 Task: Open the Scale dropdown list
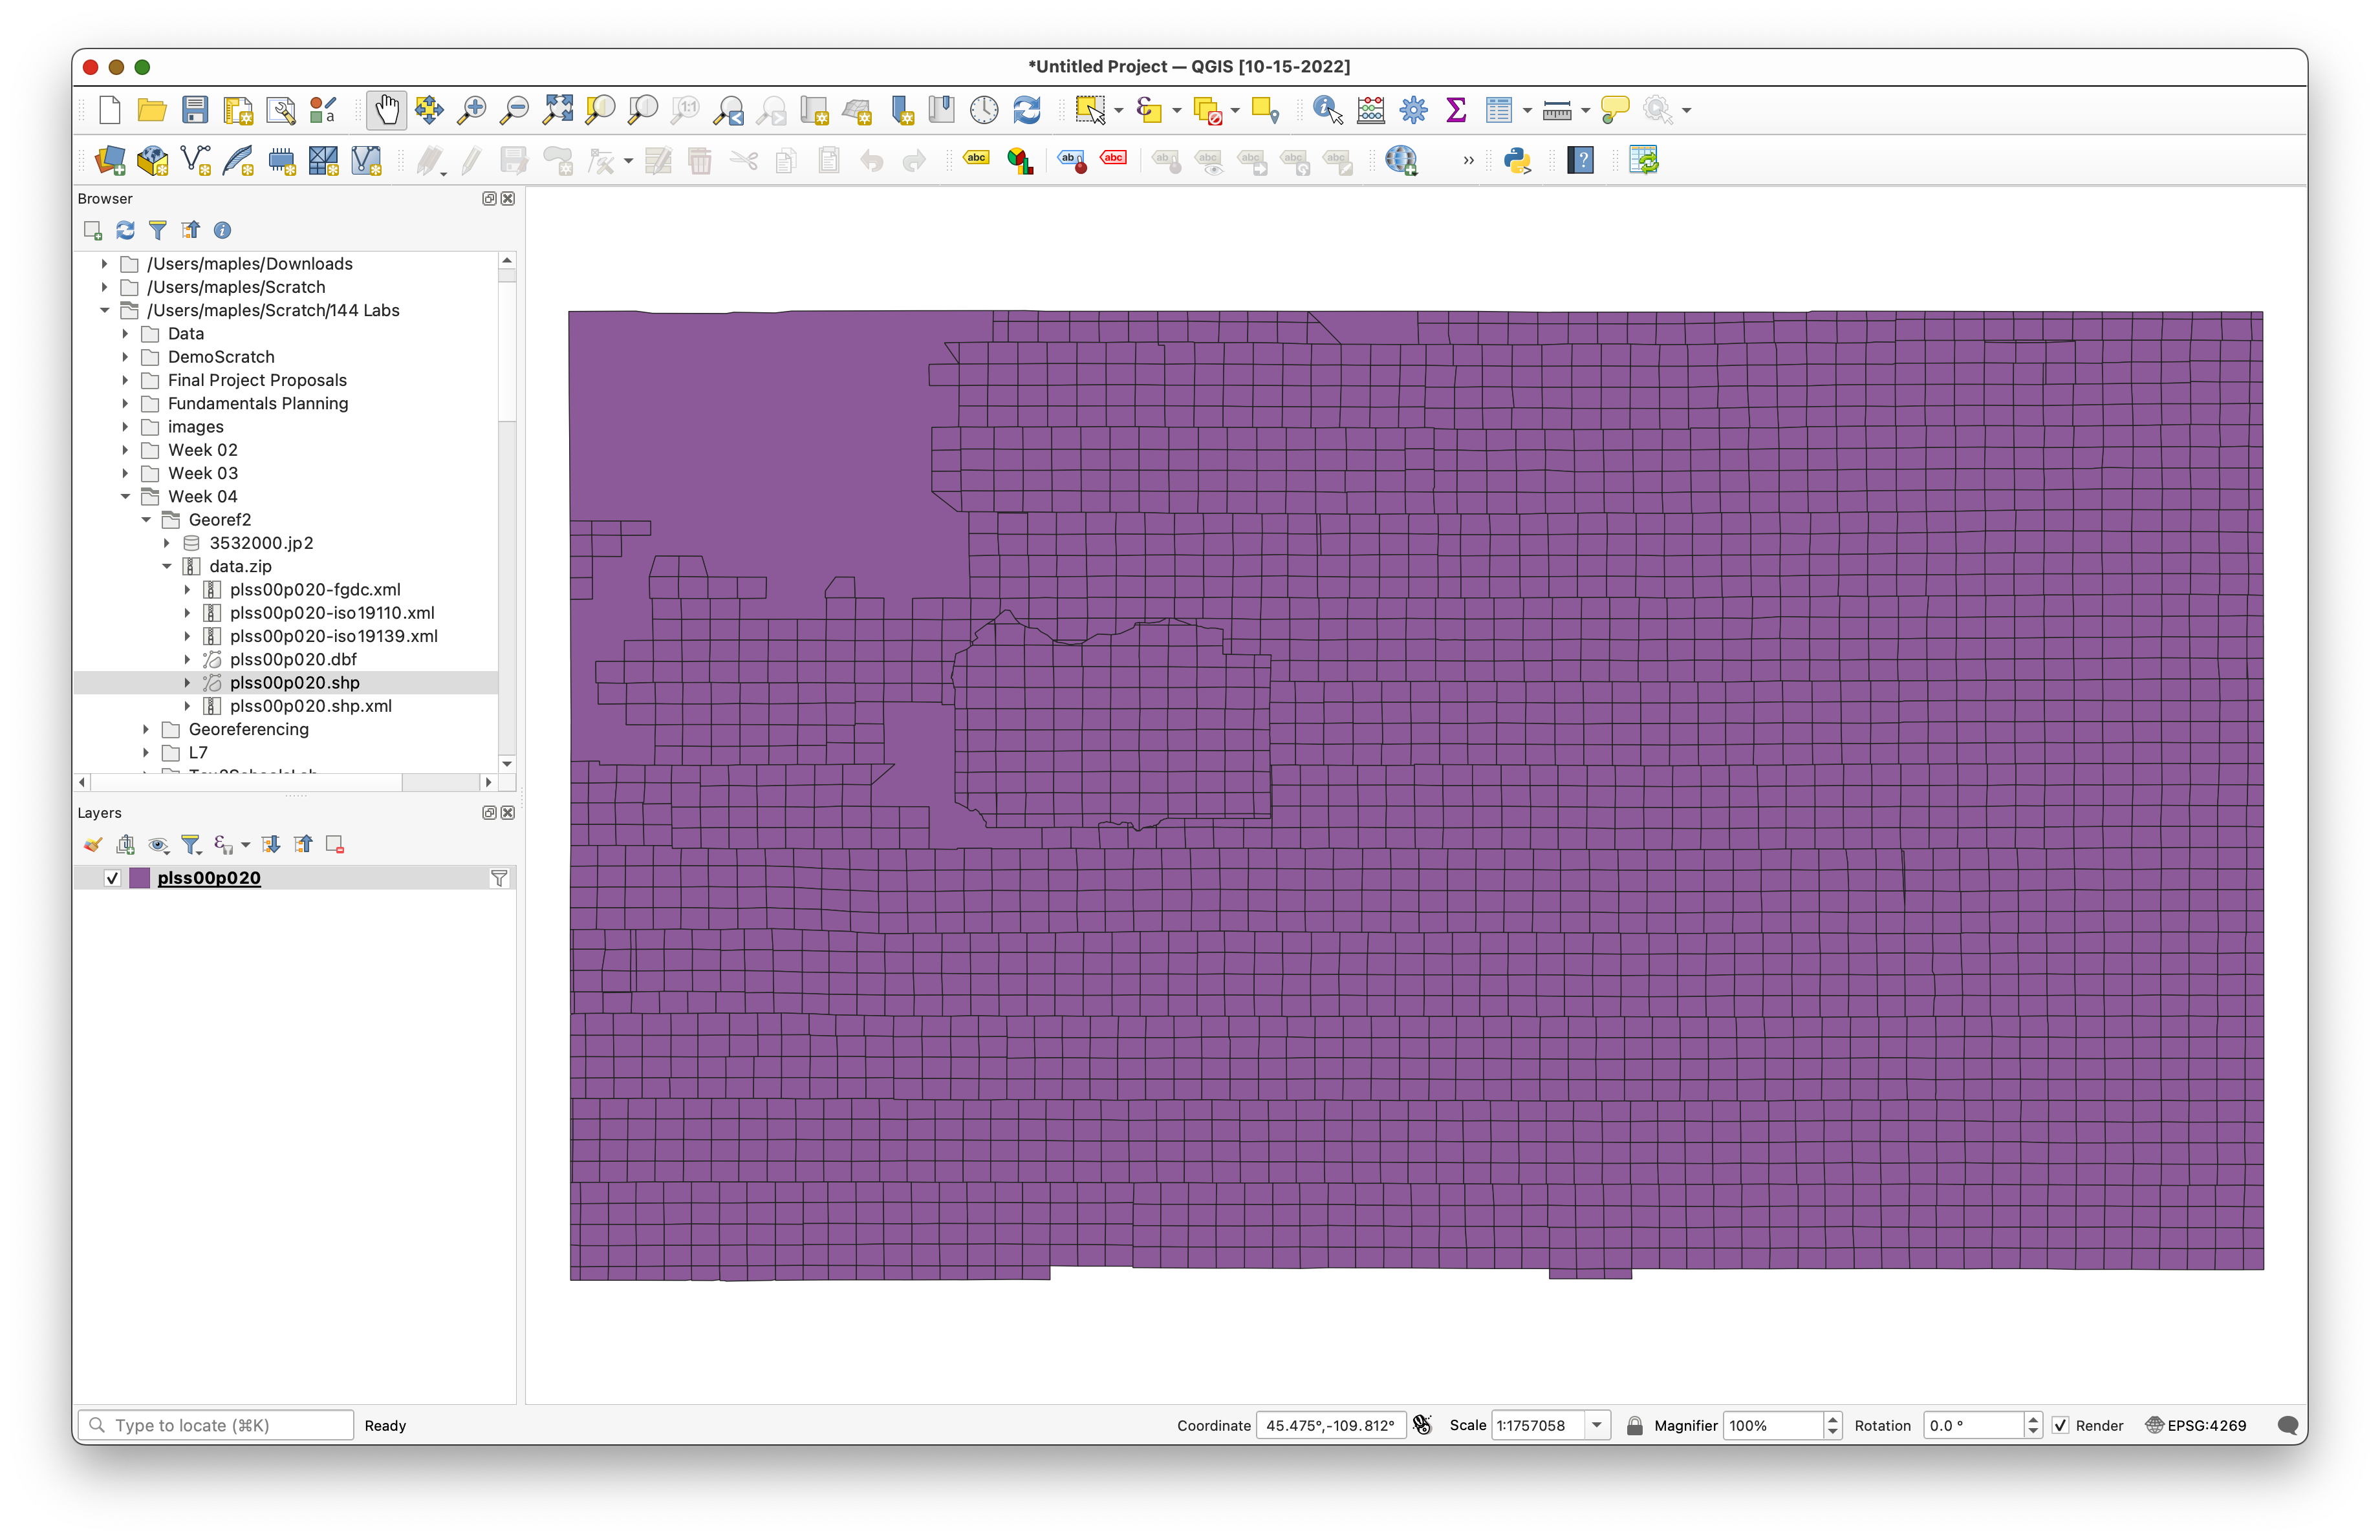(1597, 1425)
